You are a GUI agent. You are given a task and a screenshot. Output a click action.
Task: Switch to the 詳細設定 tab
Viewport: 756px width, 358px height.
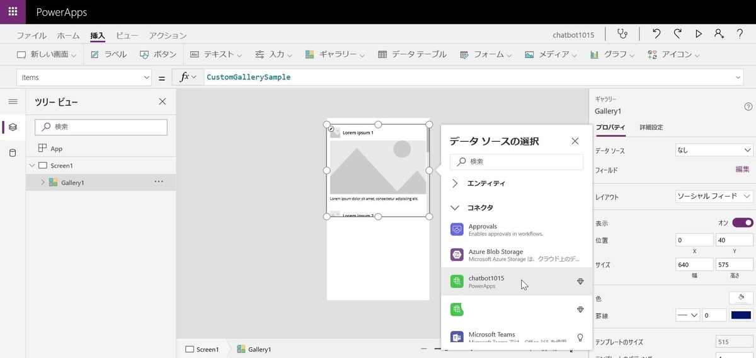(651, 127)
